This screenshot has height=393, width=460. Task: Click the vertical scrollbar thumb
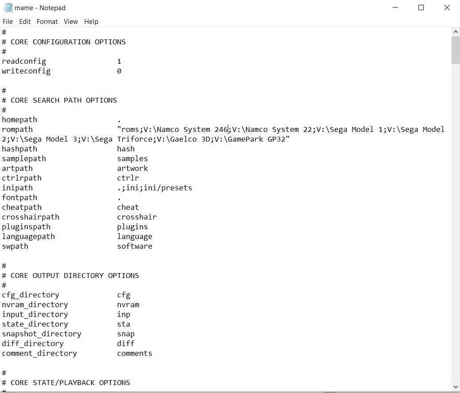(x=456, y=50)
